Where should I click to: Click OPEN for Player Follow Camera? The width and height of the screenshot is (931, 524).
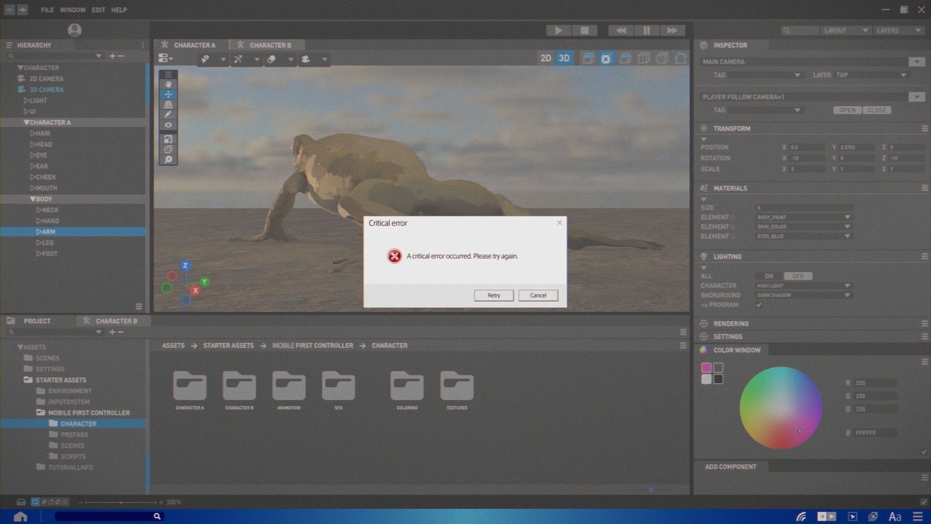pyautogui.click(x=847, y=110)
